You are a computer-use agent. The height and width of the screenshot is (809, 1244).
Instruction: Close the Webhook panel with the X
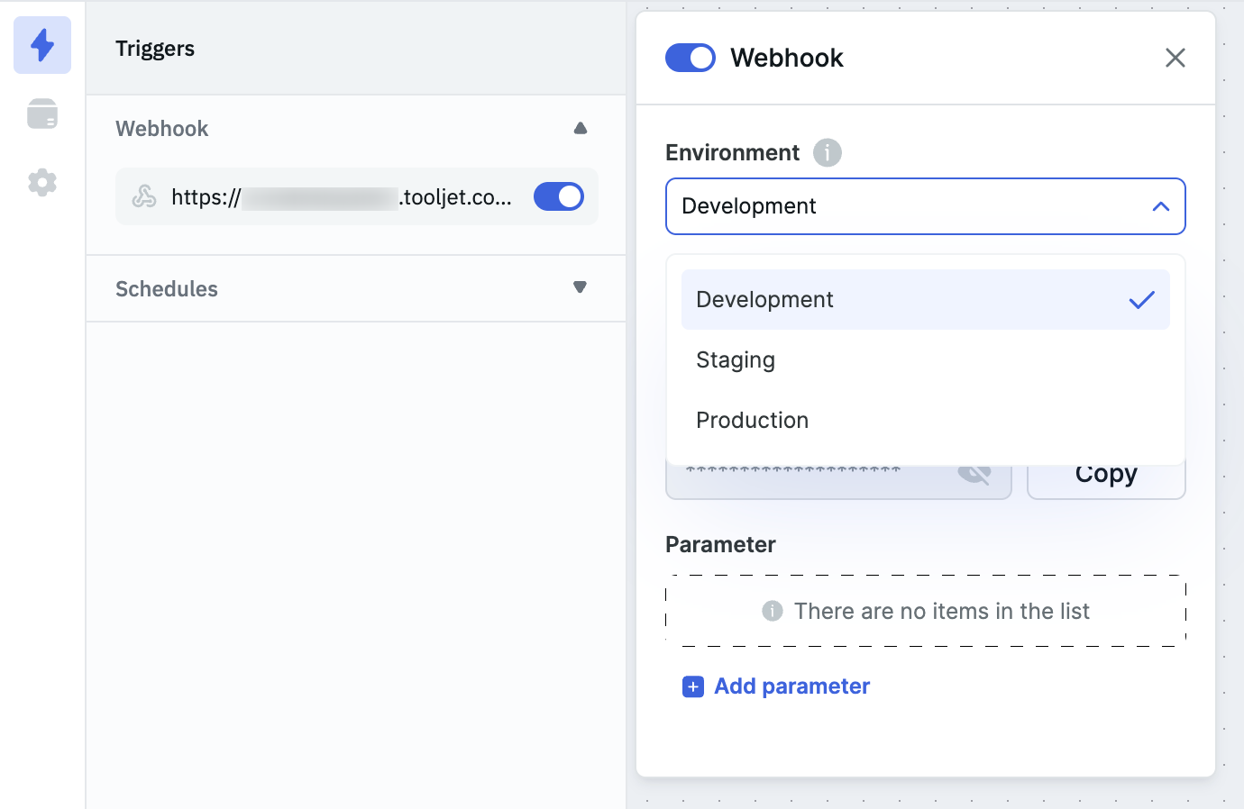1175,58
